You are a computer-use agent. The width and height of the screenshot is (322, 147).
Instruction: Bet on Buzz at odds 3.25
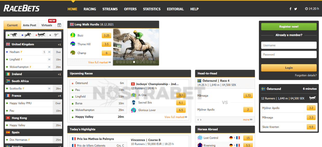click(106, 35)
